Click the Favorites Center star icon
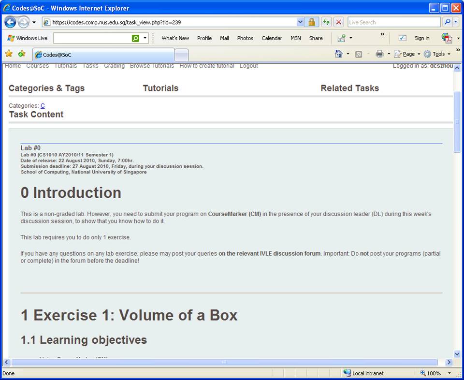Image resolution: width=464 pixels, height=380 pixels. click(x=9, y=54)
